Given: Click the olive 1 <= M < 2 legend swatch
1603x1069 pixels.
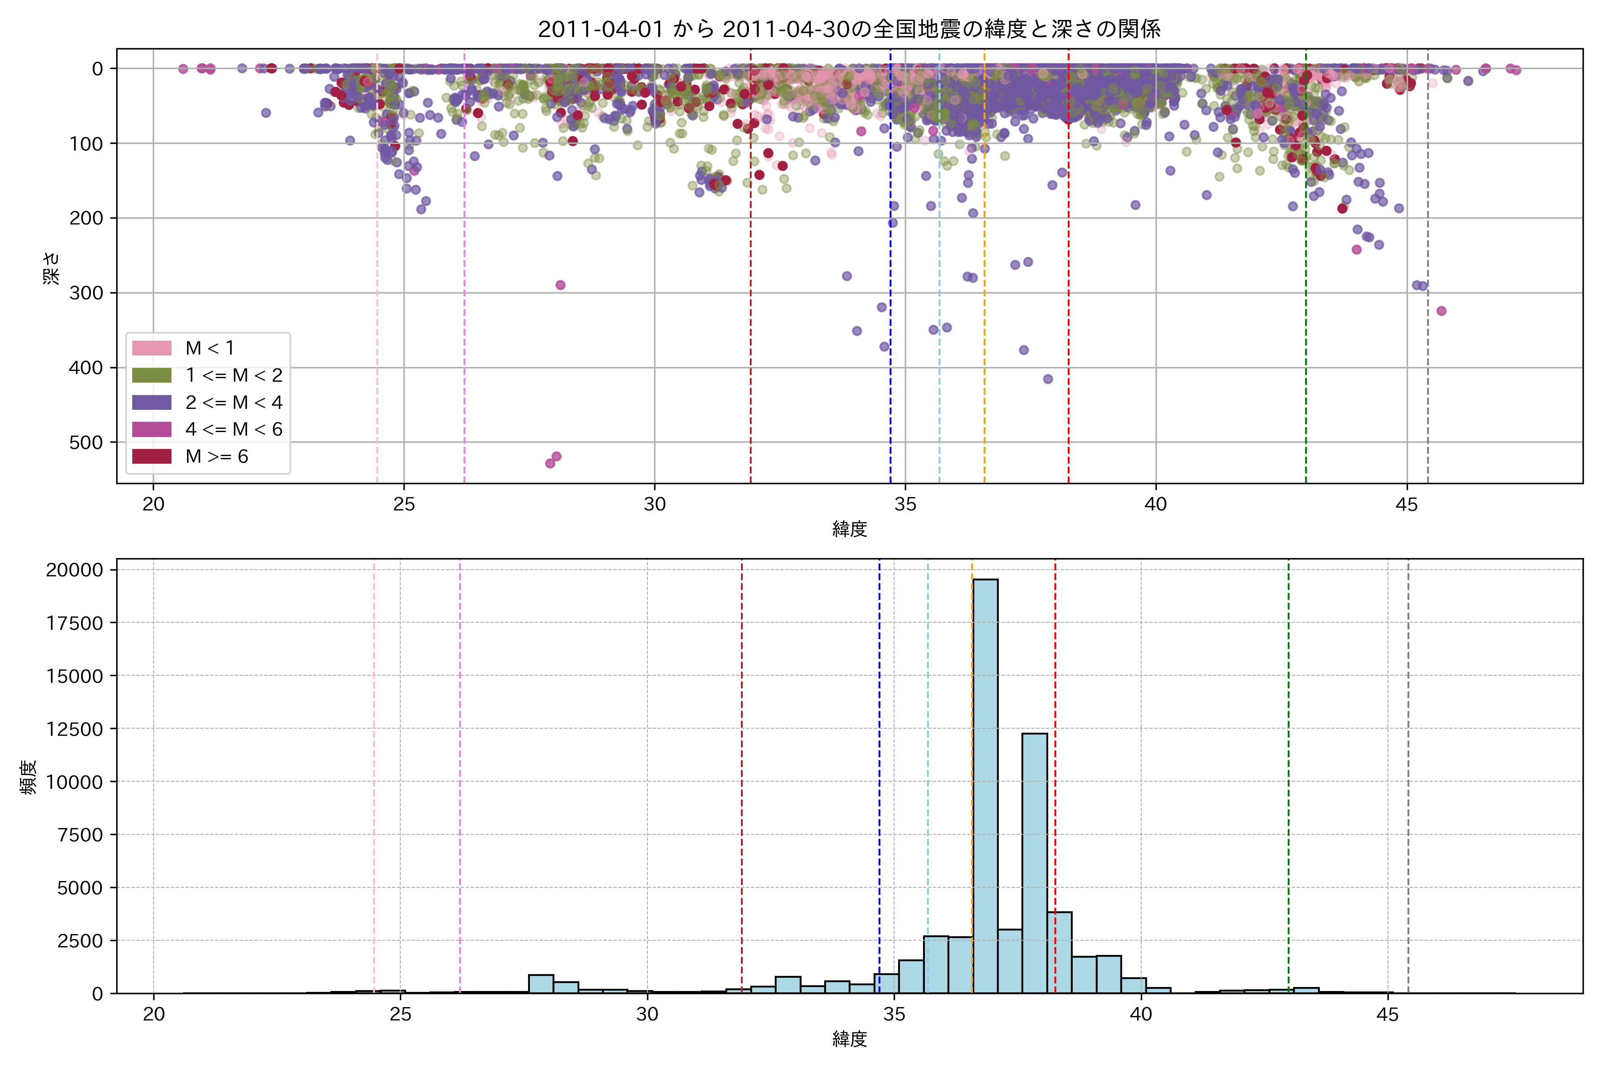Looking at the screenshot, I should tap(151, 375).
